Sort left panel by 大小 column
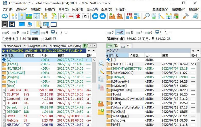This screenshot has width=201, height=127. coord(48,56)
